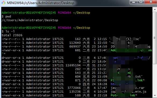Viewport: 157px width, 98px height.
Task: Minimize the MINGW64 terminal window
Action: (134, 2)
